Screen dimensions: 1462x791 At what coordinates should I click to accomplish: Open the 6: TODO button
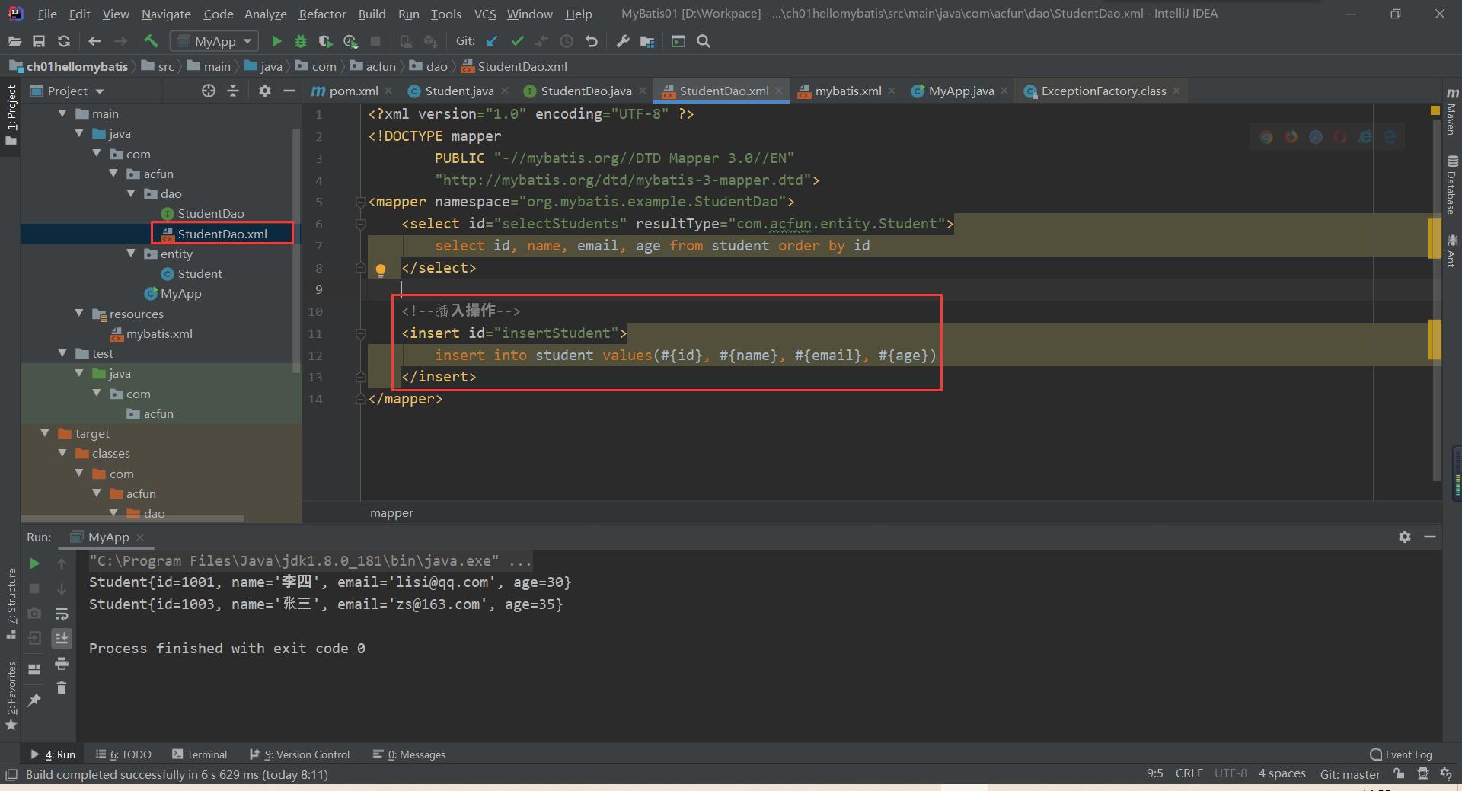[x=123, y=754]
